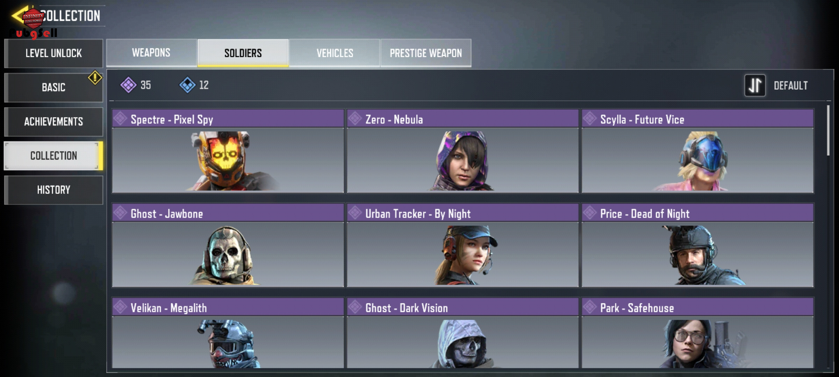The width and height of the screenshot is (839, 377).
Task: Go to the Achievements section
Action: click(x=53, y=121)
